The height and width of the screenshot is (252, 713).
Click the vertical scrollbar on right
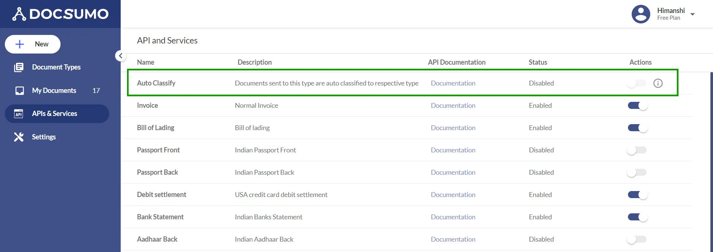click(x=711, y=162)
